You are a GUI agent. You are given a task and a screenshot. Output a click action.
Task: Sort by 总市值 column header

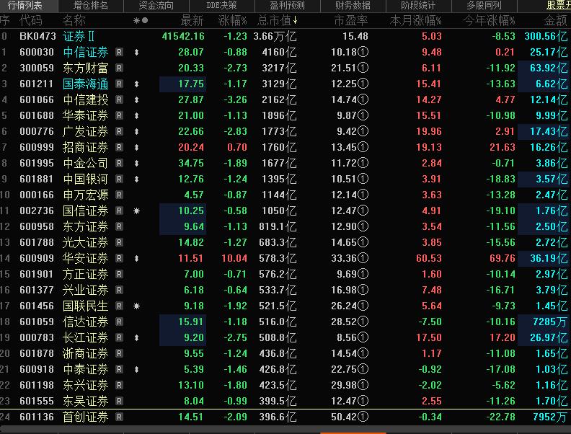pos(277,20)
